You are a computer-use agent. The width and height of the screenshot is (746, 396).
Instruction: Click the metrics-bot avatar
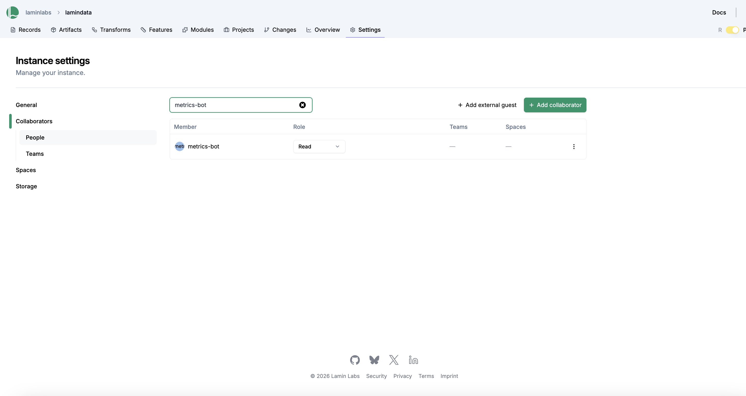180,146
